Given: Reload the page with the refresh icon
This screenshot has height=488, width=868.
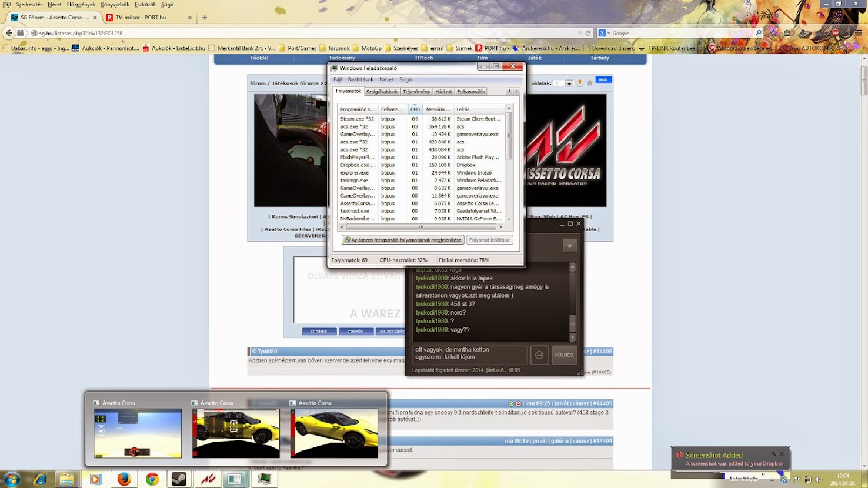Looking at the screenshot, I should 587,33.
